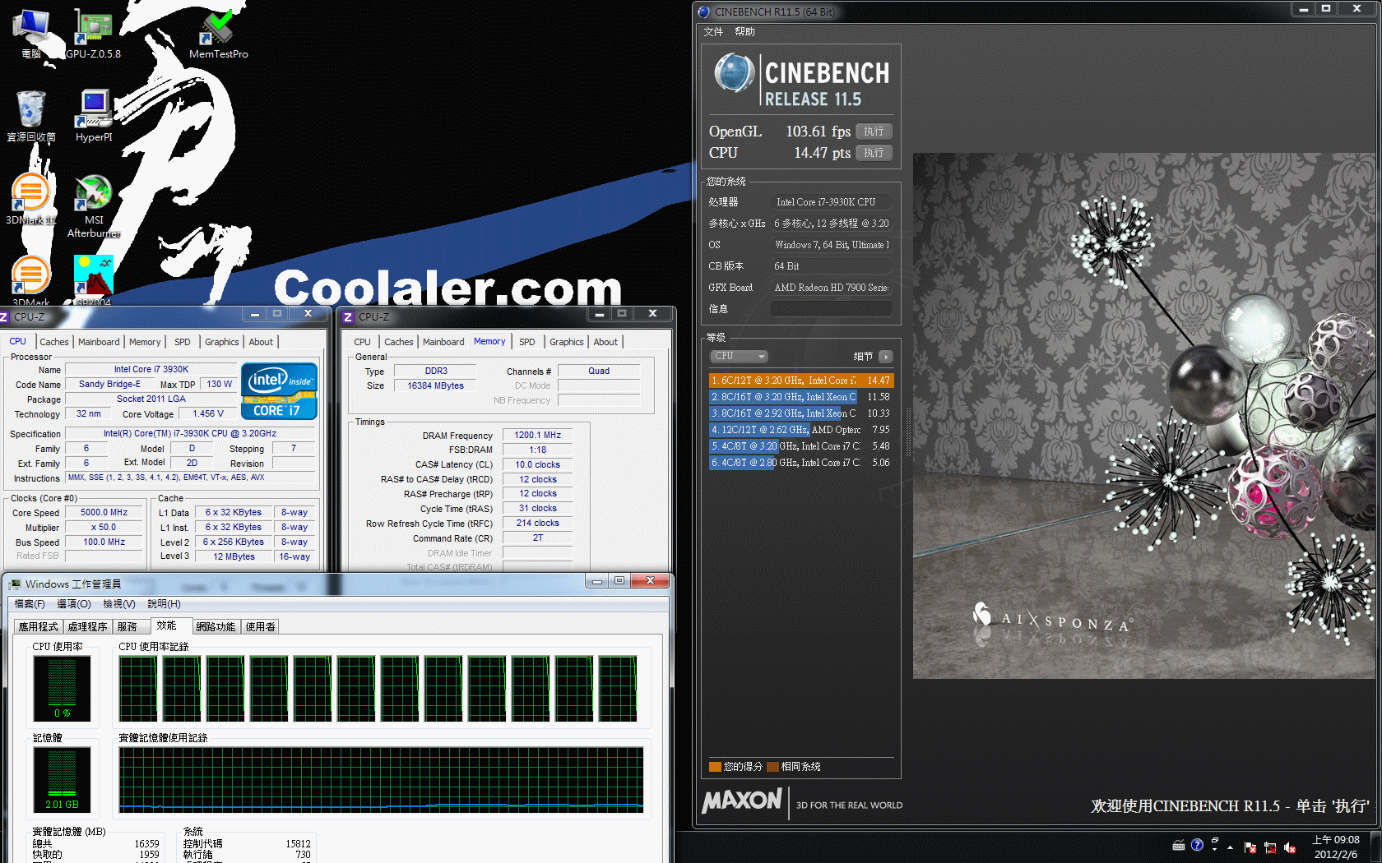Click the Show Desktop button on taskbar
The height and width of the screenshot is (863, 1382).
[x=1377, y=847]
